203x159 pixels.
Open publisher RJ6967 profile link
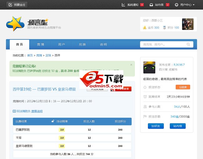click(179, 65)
